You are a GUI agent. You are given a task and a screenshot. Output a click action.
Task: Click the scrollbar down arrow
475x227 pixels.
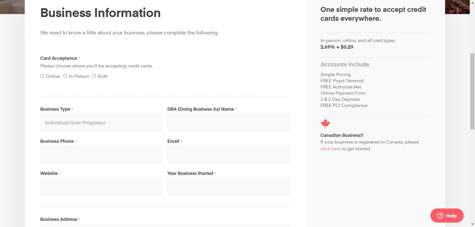472,224
